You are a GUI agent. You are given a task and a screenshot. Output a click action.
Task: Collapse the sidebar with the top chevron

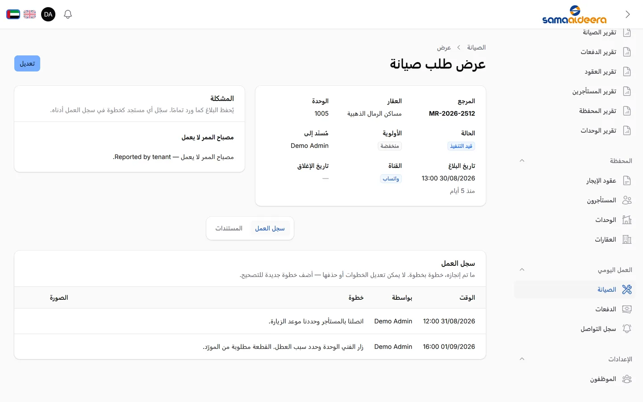coord(627,14)
